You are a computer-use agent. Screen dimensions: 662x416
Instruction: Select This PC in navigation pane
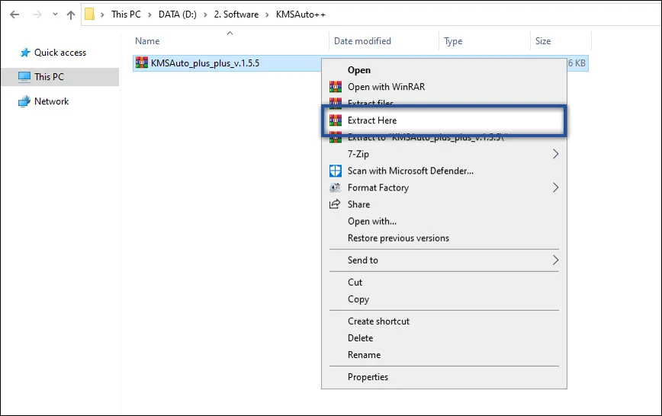point(49,77)
